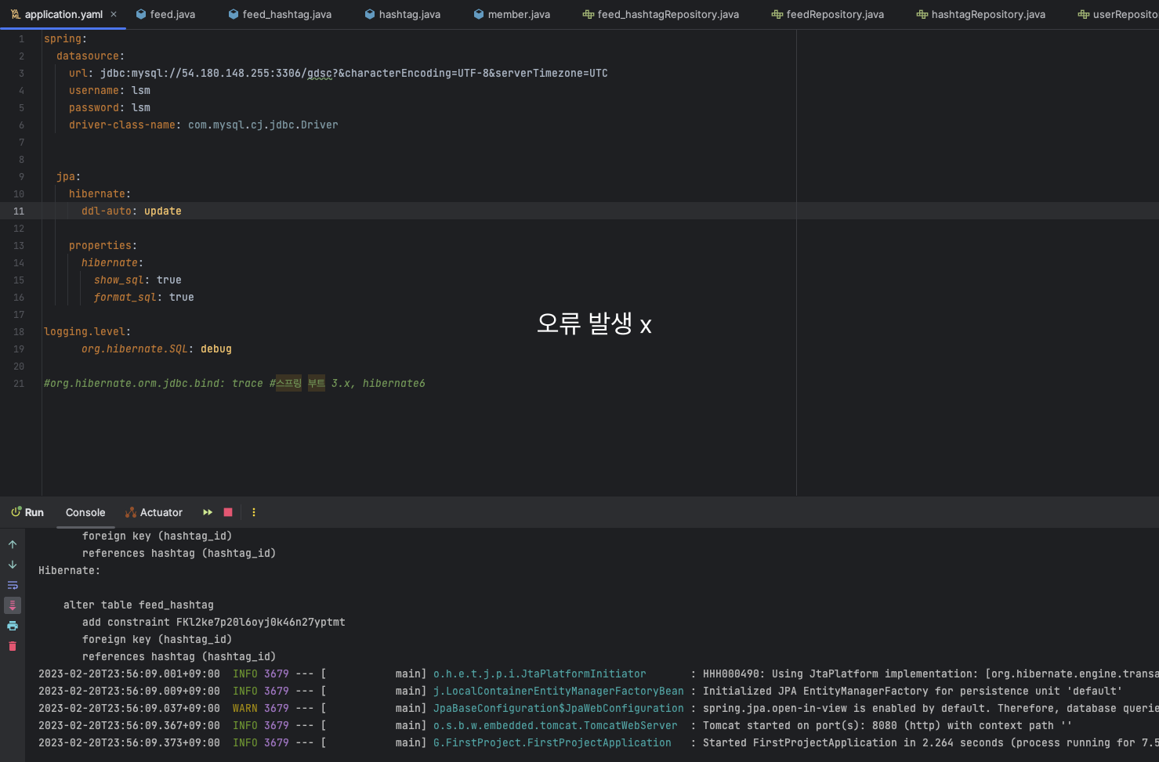Click the FKl2ke7p20l6oyj0k46n27yptmt constraint line
Viewport: 1159px width, 762px height.
(x=214, y=623)
